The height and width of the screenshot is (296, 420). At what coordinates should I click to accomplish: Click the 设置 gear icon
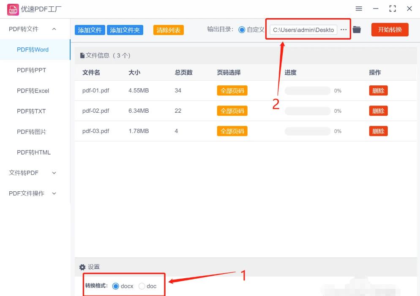tap(82, 267)
